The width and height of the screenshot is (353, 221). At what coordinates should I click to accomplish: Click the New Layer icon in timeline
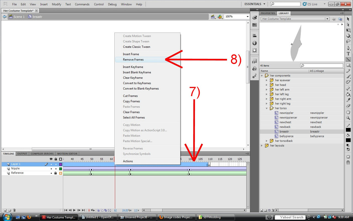click(5, 210)
